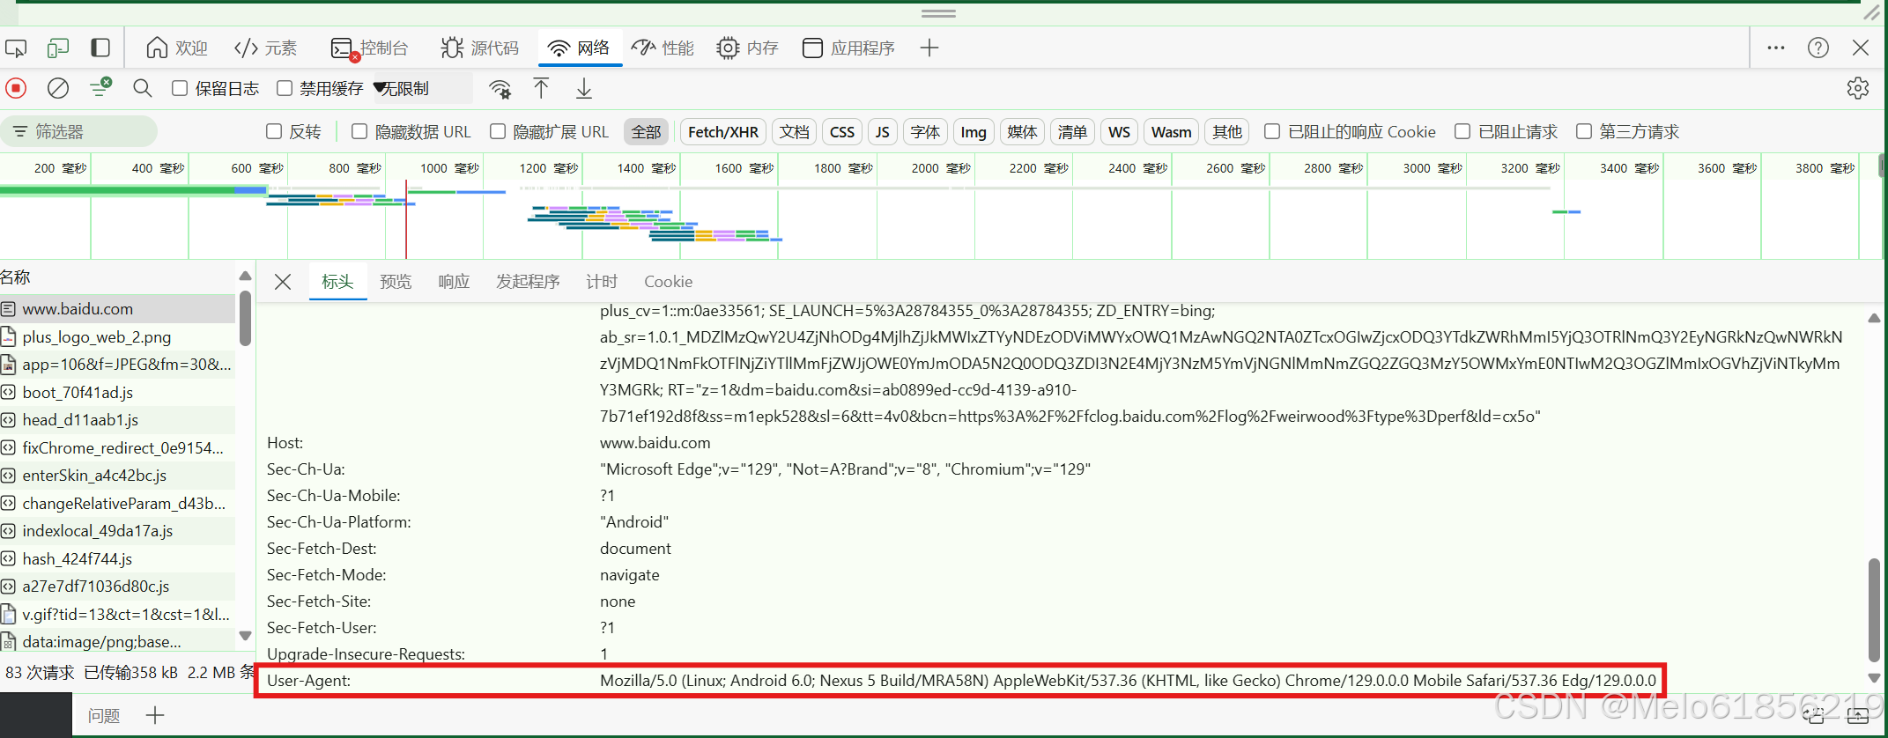Select the 标头 headers tab
The image size is (1888, 738).
click(337, 282)
